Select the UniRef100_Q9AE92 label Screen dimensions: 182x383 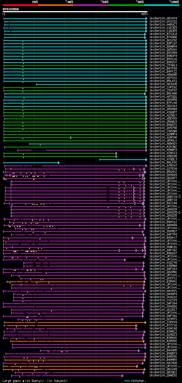(163, 375)
